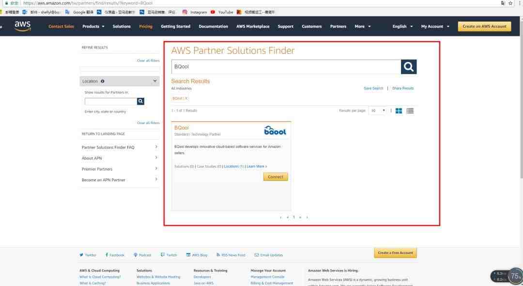Image resolution: width=523 pixels, height=286 pixels.
Task: Open the Results per page dropdown
Action: pyautogui.click(x=378, y=111)
